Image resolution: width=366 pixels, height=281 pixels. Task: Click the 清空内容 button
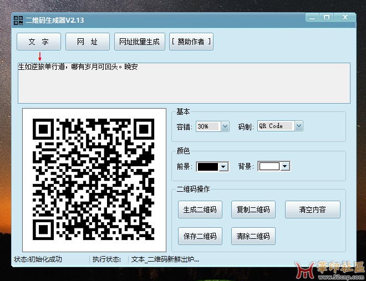click(313, 210)
